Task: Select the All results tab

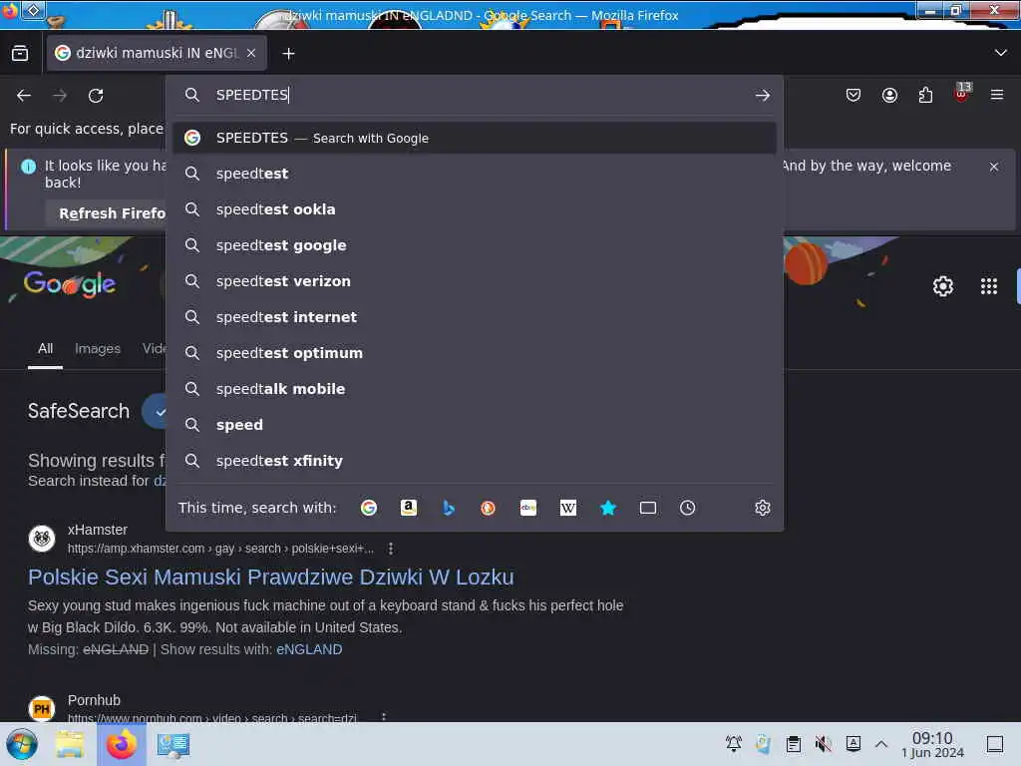Action: (45, 349)
